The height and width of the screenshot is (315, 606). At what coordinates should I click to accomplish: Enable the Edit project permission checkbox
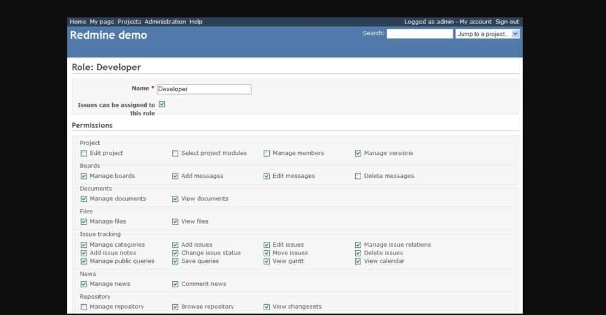pyautogui.click(x=84, y=154)
